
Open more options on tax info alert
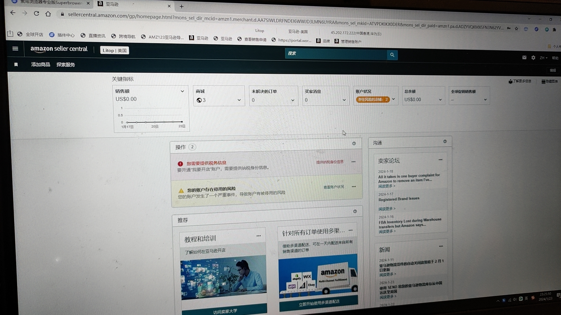coord(354,162)
